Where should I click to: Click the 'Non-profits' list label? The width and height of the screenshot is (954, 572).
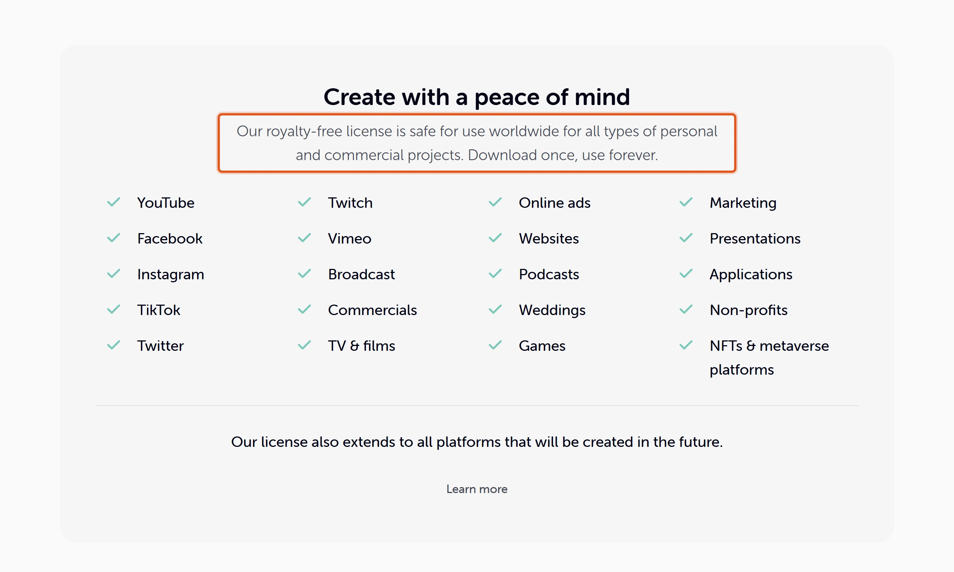click(748, 310)
